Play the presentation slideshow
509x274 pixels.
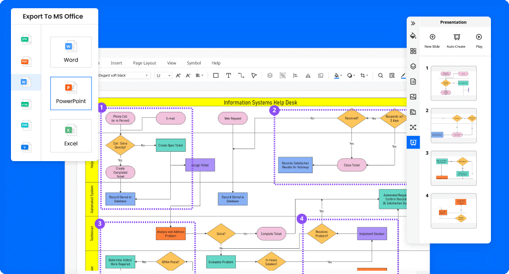point(479,40)
